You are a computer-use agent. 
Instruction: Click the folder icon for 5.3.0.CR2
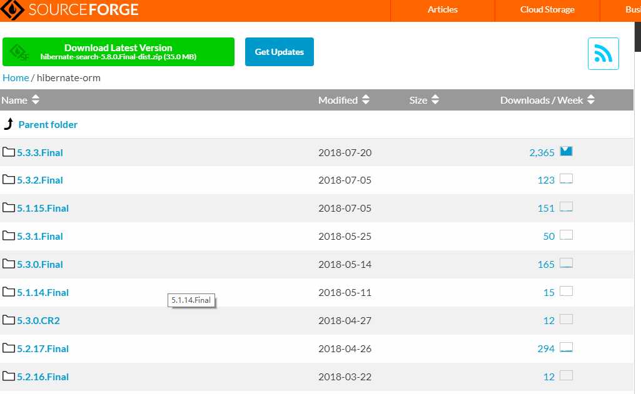pyautogui.click(x=9, y=320)
